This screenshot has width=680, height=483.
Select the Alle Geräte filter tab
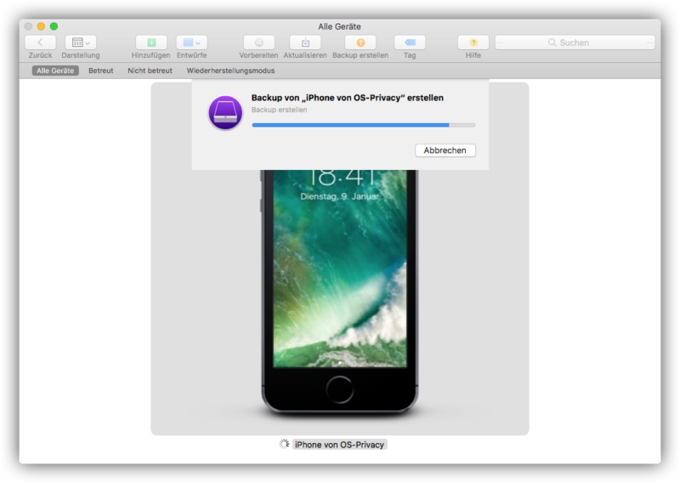pos(55,71)
